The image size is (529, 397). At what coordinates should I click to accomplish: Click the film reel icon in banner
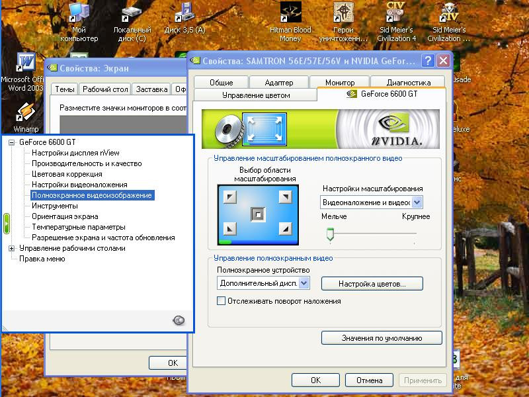229,130
